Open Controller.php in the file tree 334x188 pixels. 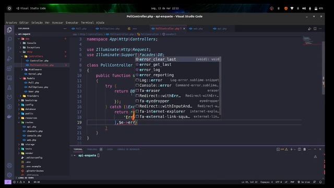click(x=39, y=61)
